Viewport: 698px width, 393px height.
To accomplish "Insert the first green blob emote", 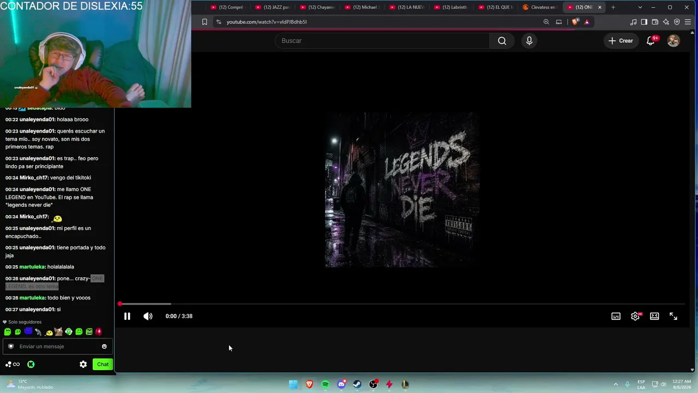I will 8,331.
